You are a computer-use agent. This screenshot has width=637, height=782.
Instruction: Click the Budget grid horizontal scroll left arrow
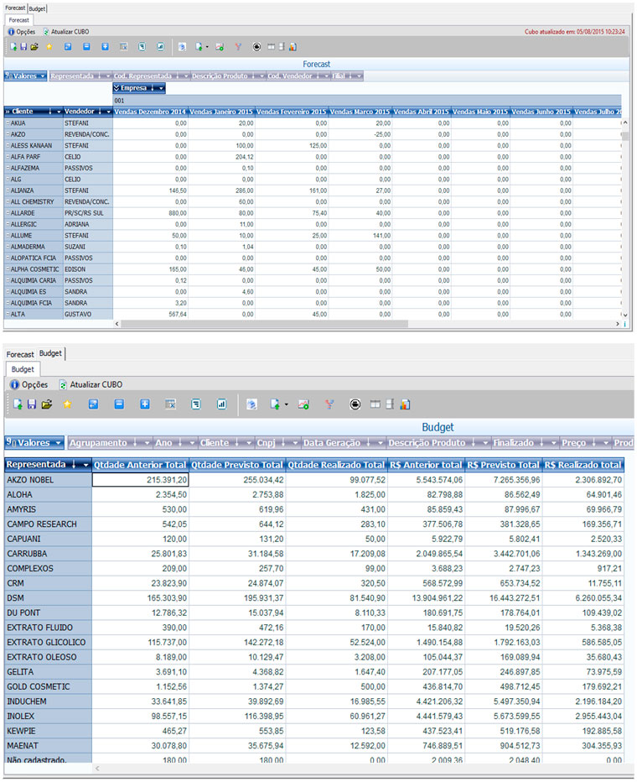[97, 769]
